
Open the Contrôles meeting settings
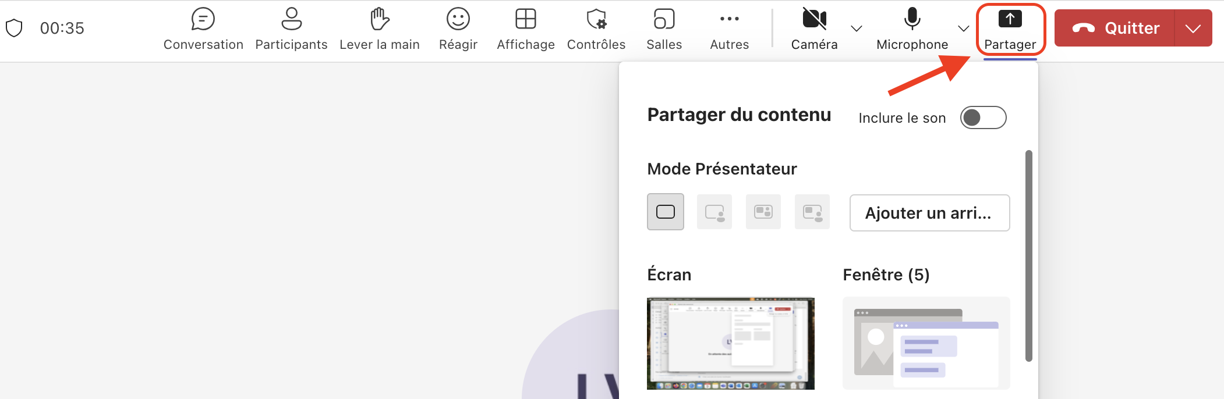(x=596, y=29)
